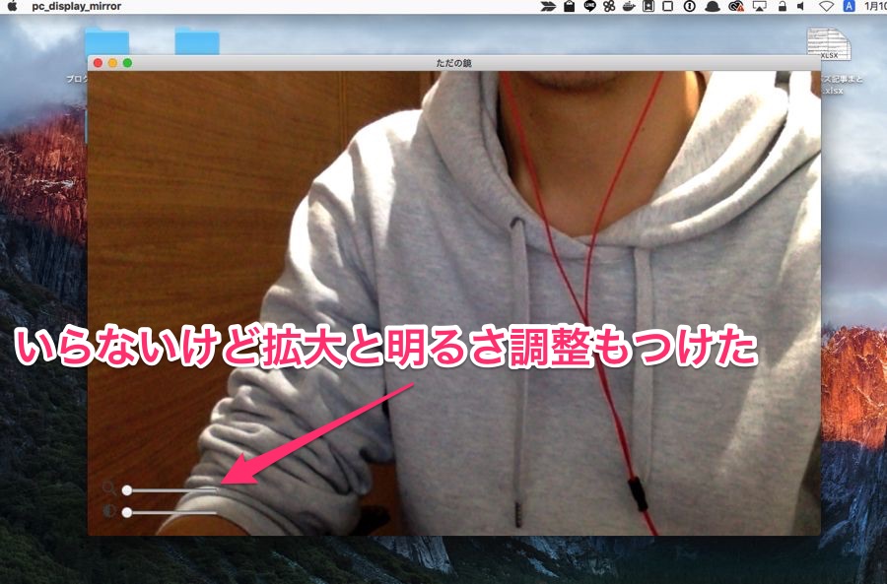Click the date and clock in menu bar
887x584 pixels.
tap(875, 6)
